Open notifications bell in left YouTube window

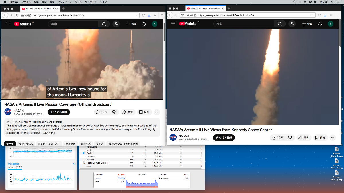[x=144, y=24]
